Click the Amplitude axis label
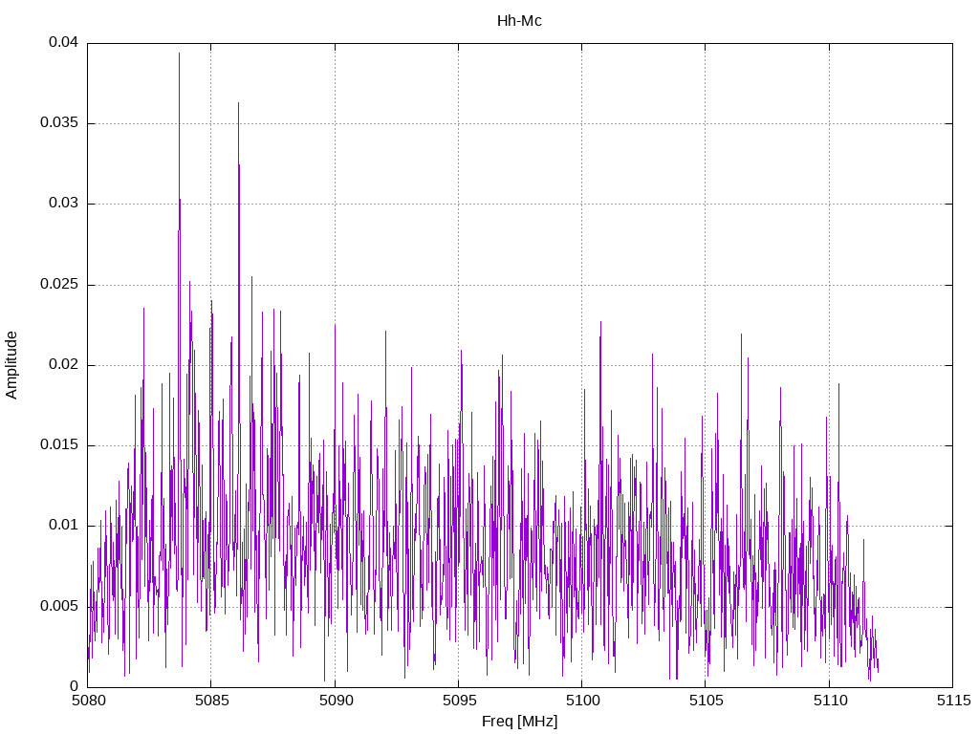 (x=11, y=365)
